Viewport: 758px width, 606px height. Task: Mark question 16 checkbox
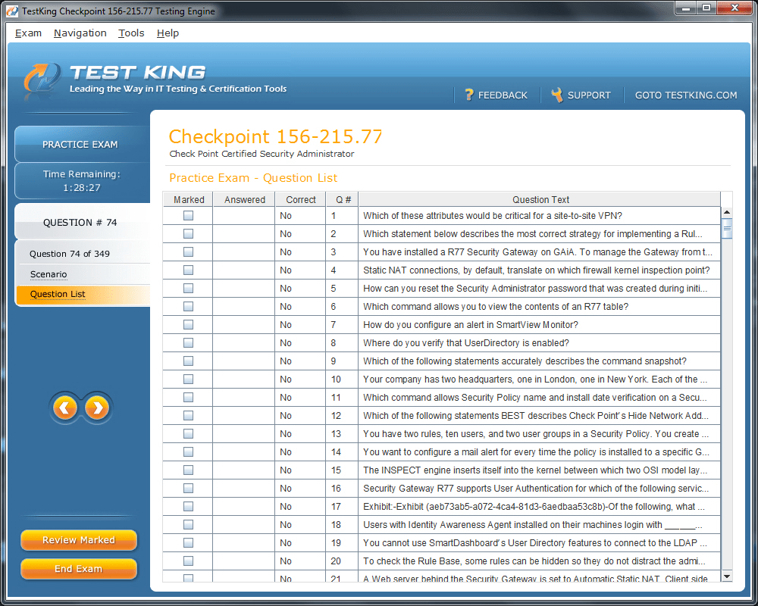click(189, 488)
